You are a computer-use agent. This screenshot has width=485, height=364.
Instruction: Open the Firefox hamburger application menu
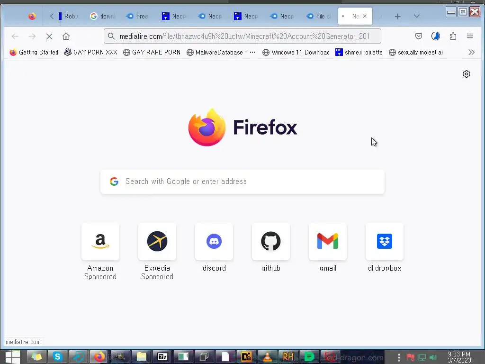pyautogui.click(x=469, y=36)
